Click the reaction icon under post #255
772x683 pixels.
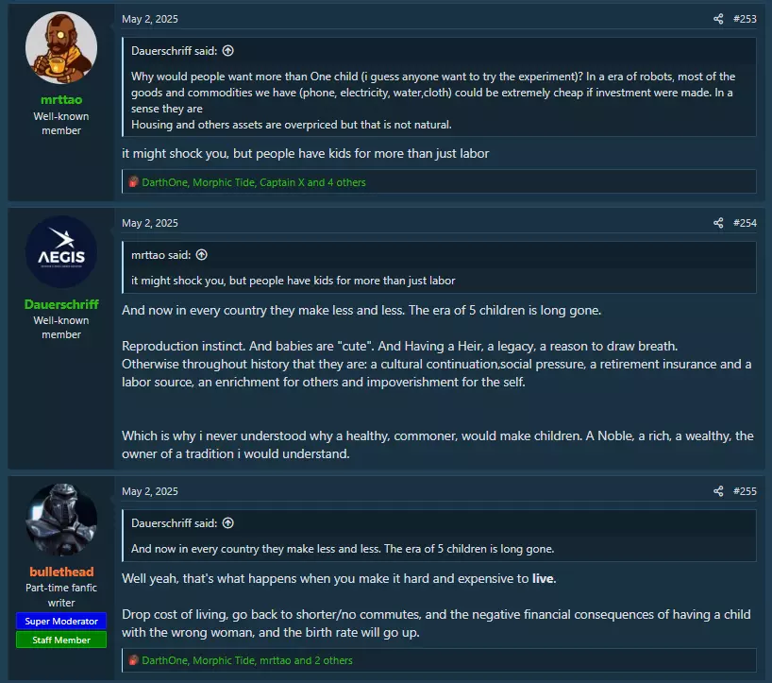pyautogui.click(x=133, y=659)
